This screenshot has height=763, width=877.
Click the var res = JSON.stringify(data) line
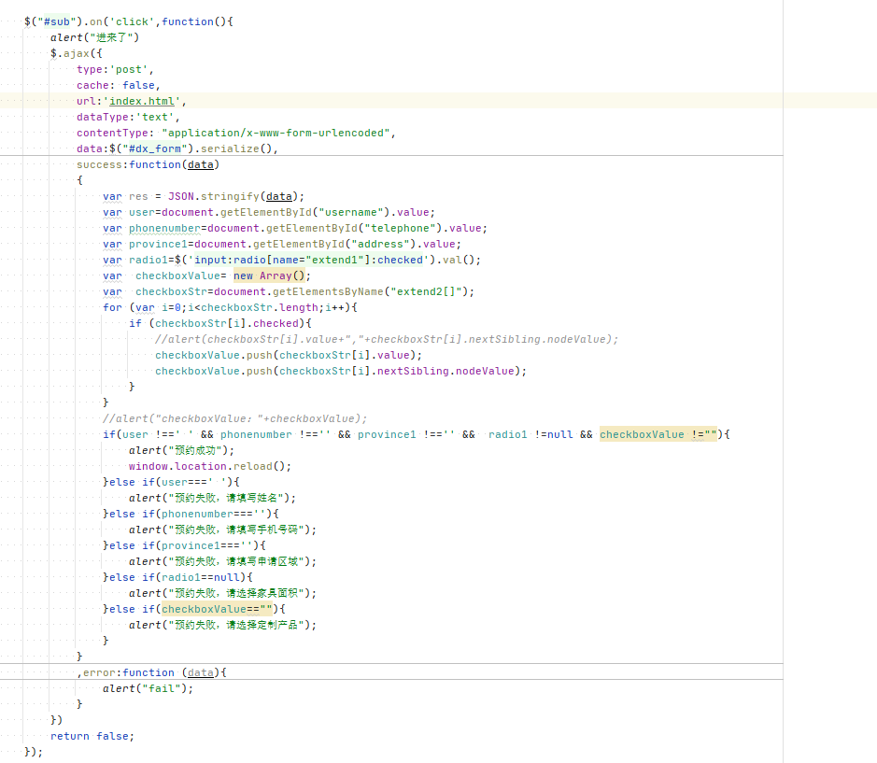(x=204, y=196)
